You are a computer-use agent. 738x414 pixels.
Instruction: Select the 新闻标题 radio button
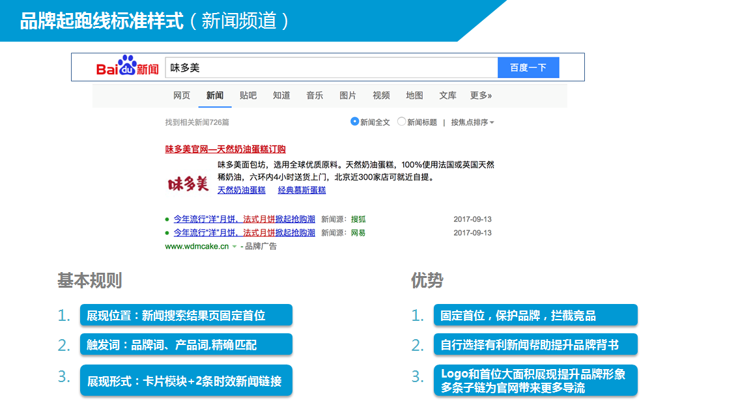(401, 122)
